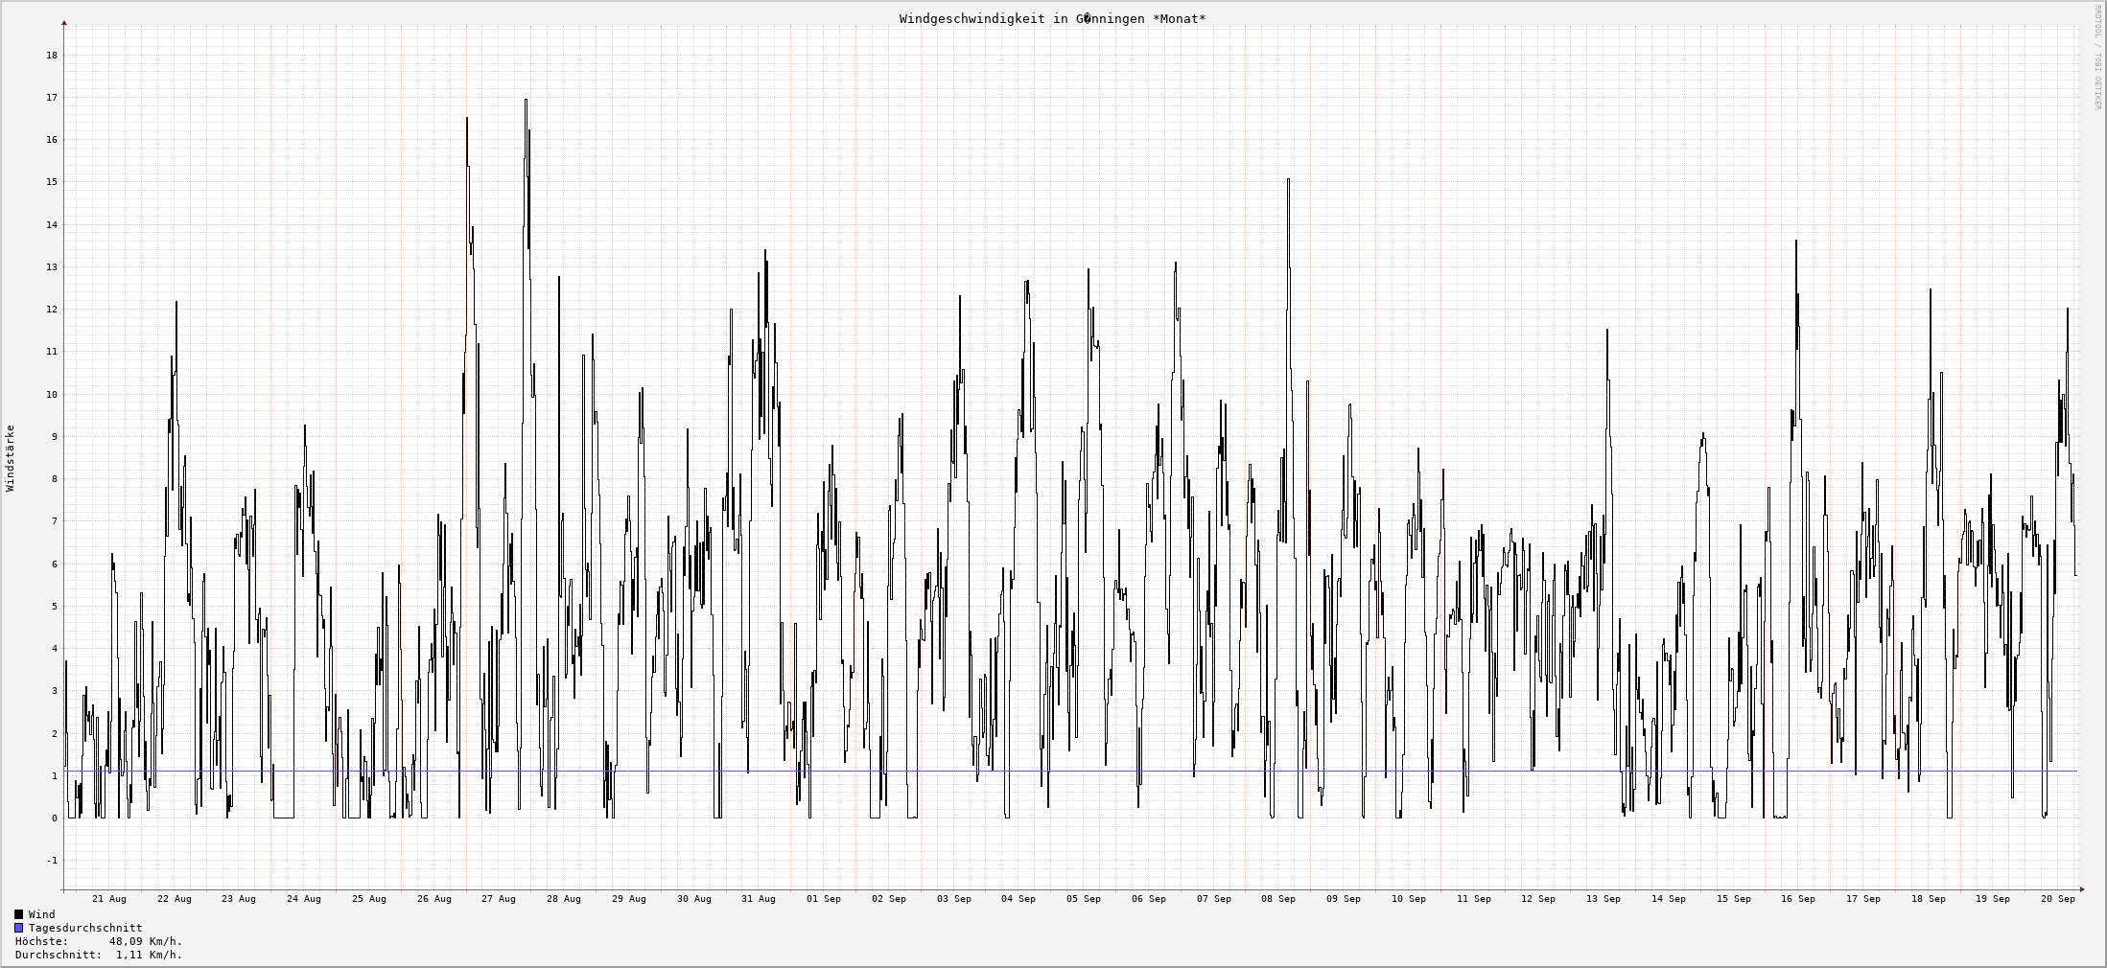2107x968 pixels.
Task: Click the Tagesdurchschnitt legend label
Action: pos(85,928)
